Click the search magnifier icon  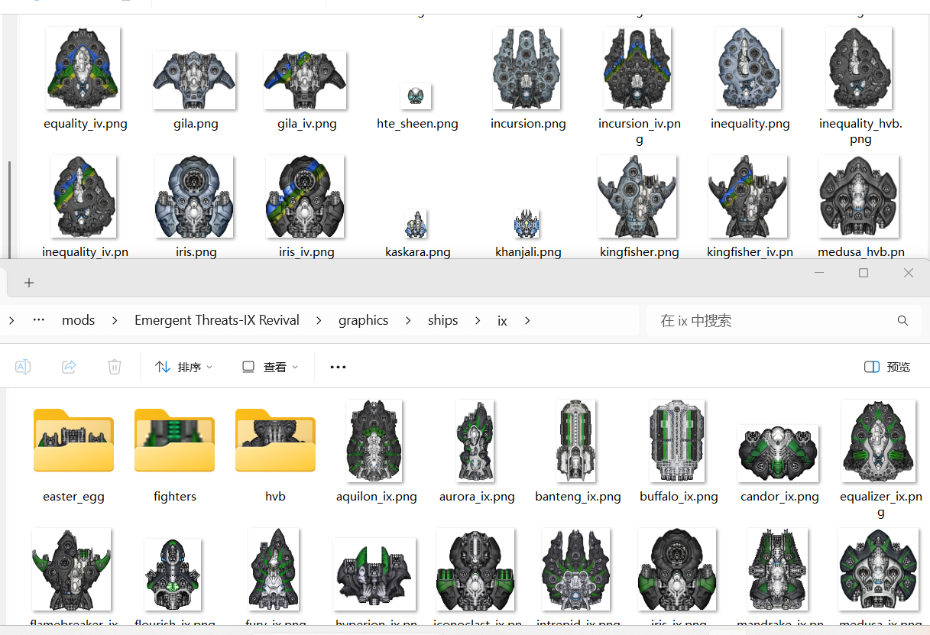[x=902, y=320]
